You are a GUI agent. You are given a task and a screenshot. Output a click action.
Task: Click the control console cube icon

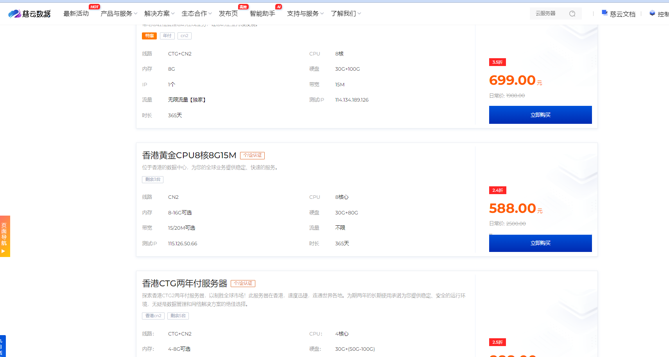tap(652, 13)
